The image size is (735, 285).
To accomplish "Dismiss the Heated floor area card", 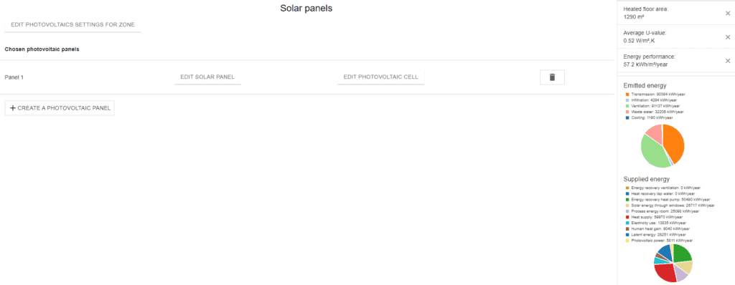I will coord(728,13).
